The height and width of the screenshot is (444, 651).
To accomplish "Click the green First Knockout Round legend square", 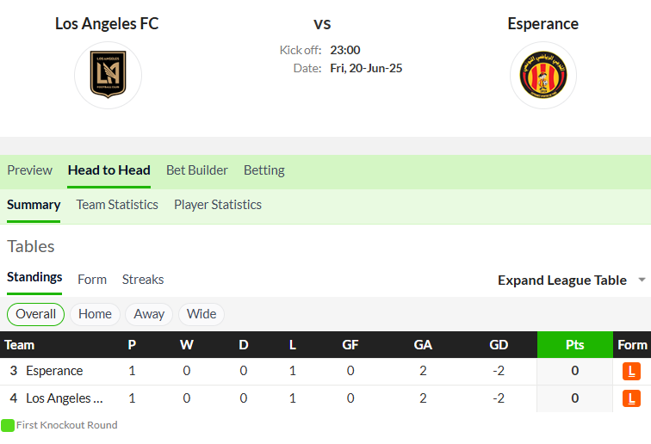I will [x=8, y=425].
